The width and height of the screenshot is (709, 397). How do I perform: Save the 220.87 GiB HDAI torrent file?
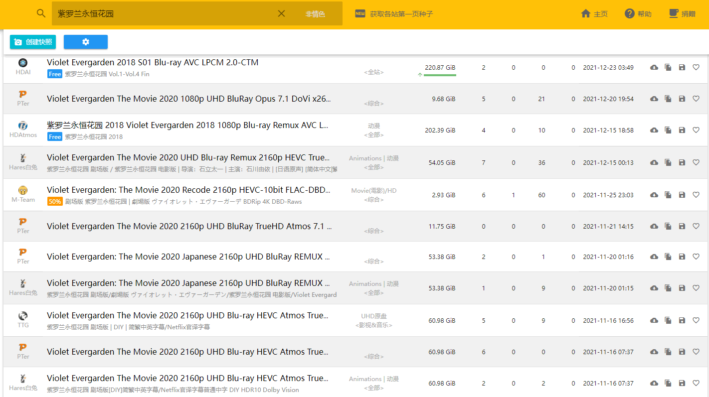682,67
